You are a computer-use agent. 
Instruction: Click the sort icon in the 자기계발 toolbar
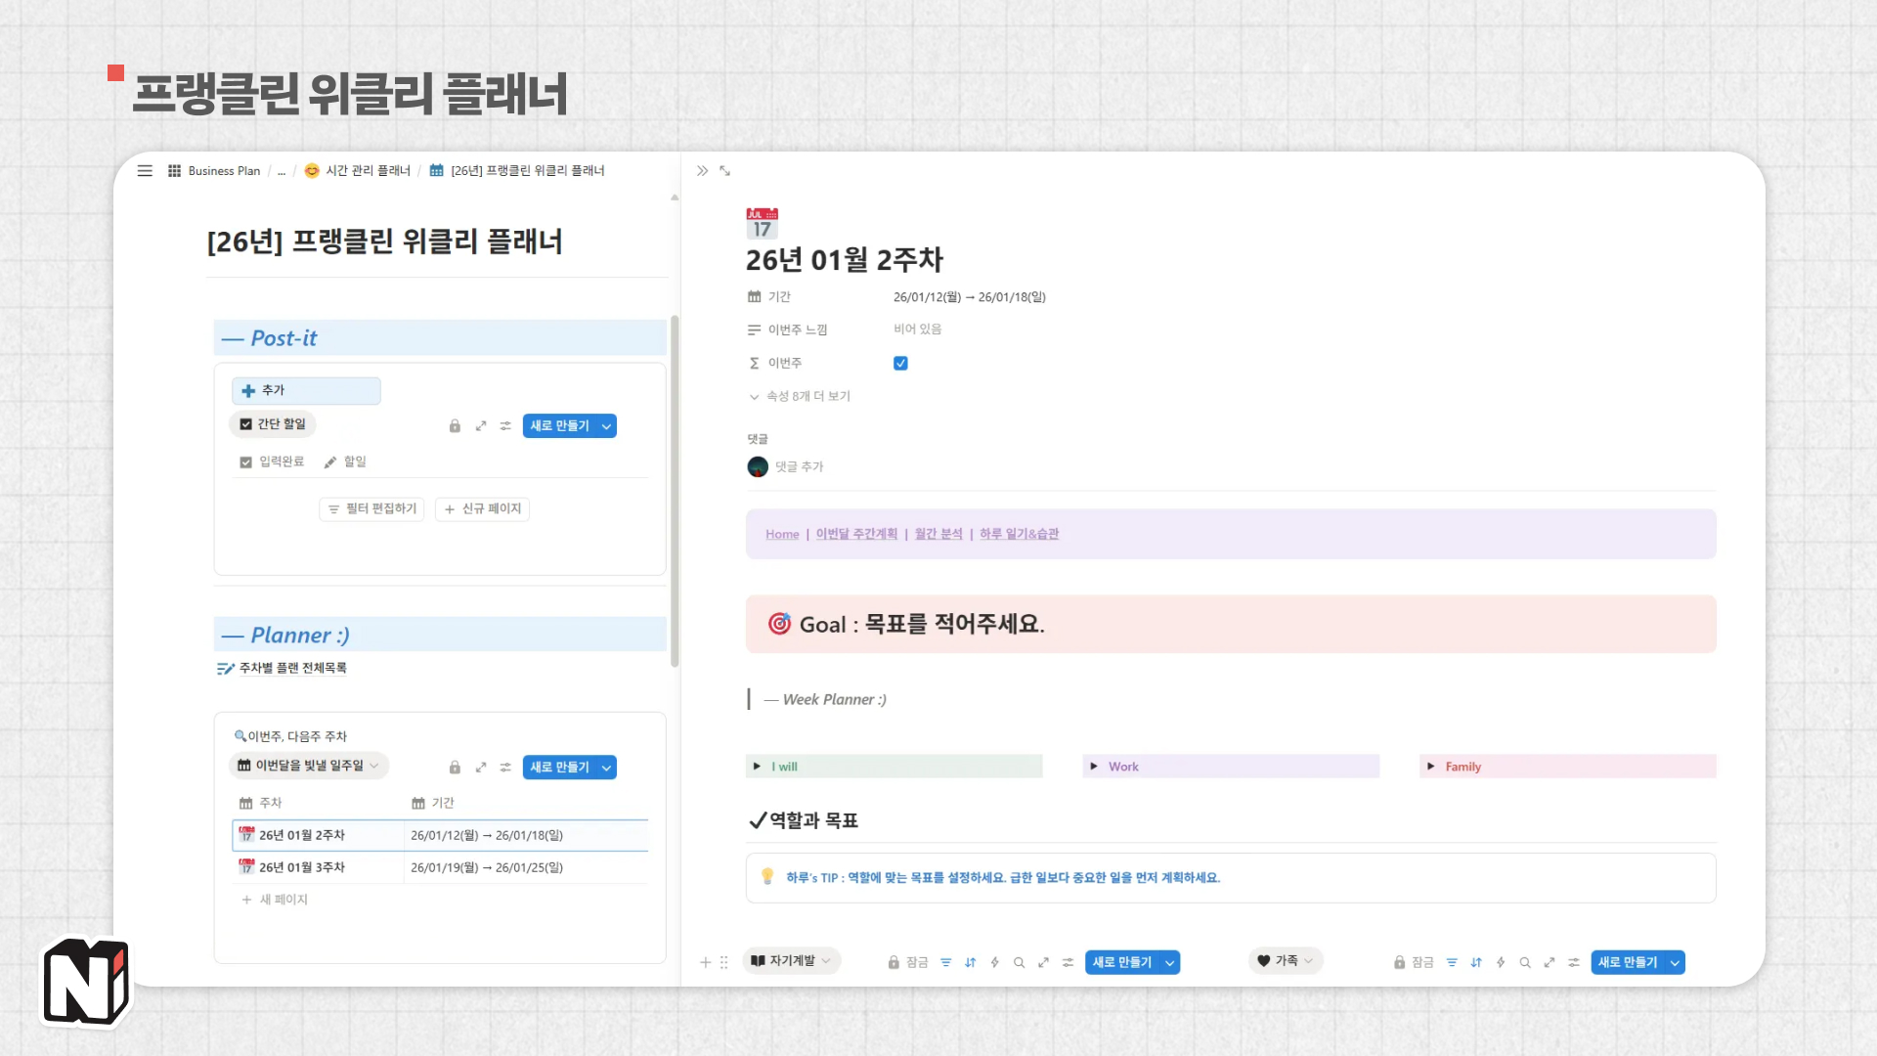point(971,962)
